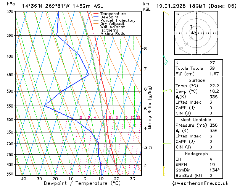
Task: Click the CAPE (J) row under Surface
Action: tap(198, 108)
